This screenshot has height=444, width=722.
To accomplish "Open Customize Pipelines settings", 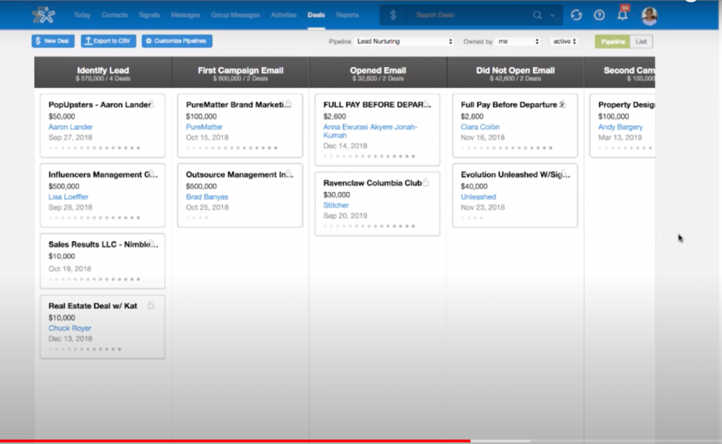I will (177, 41).
